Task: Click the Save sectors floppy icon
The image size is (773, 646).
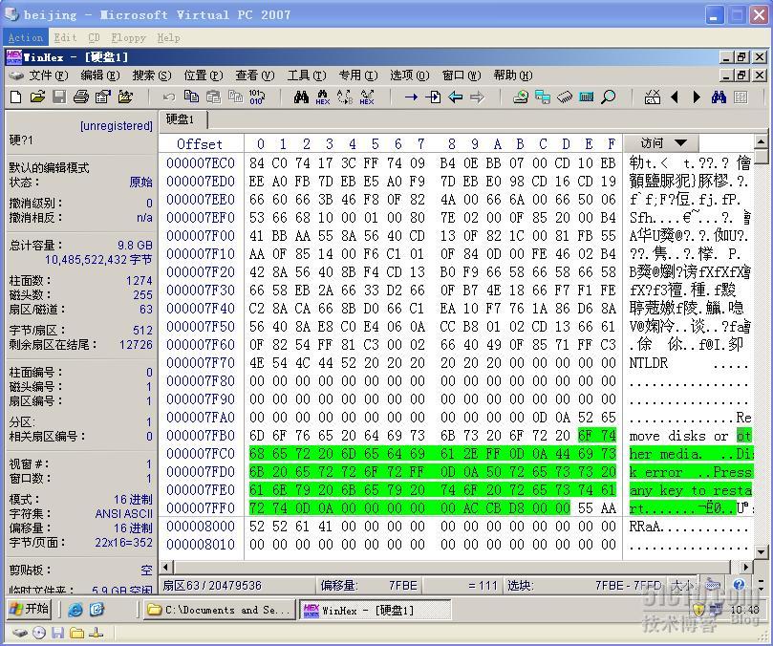Action: (x=59, y=97)
